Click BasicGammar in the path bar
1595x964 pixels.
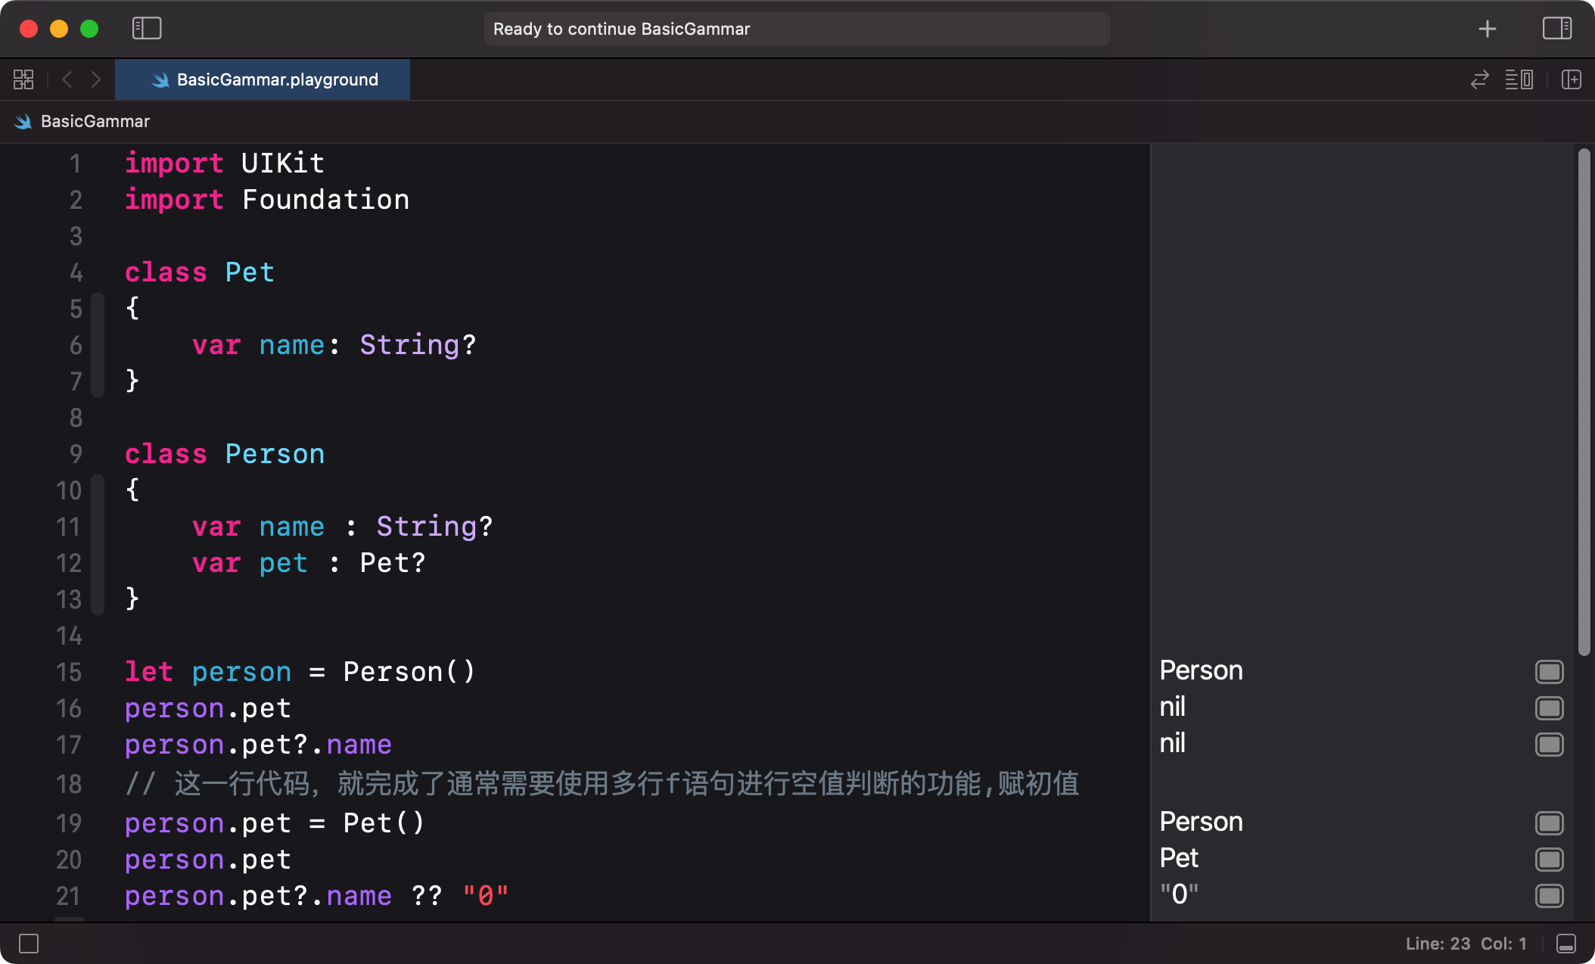(x=95, y=121)
